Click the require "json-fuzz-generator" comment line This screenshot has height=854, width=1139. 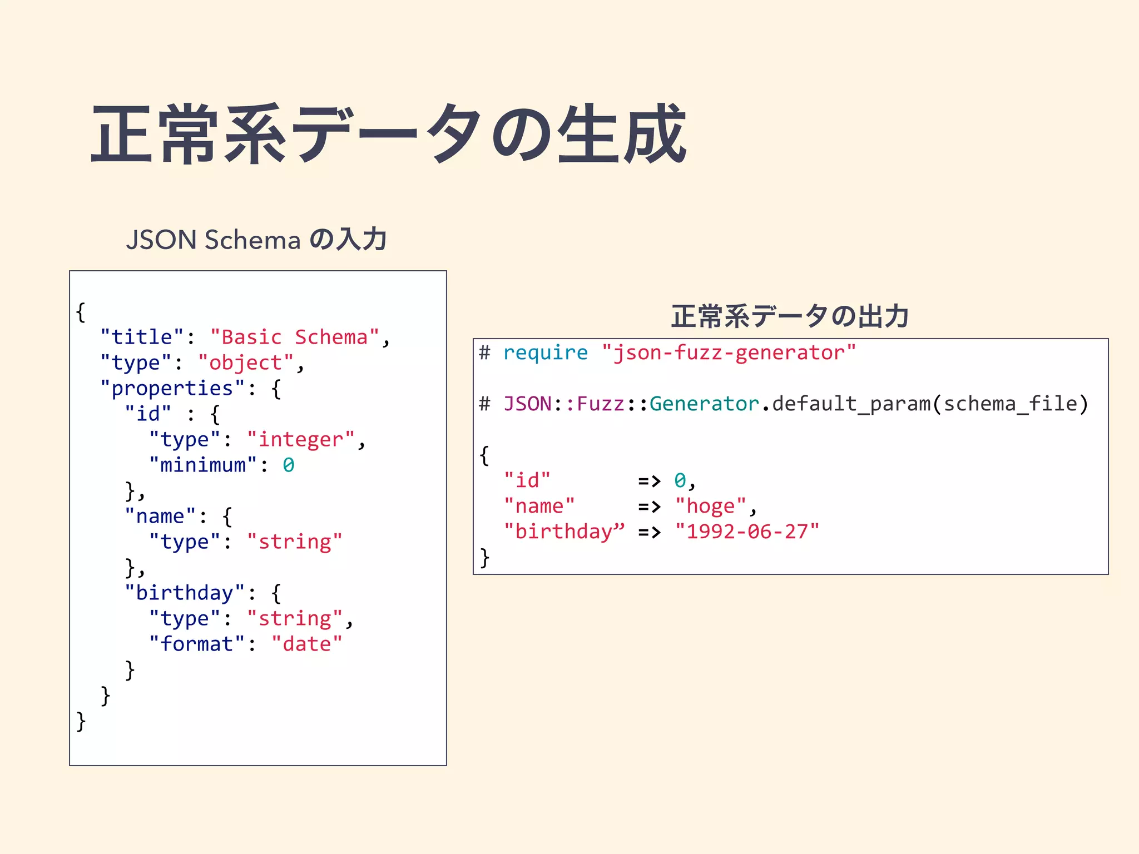[x=667, y=353]
